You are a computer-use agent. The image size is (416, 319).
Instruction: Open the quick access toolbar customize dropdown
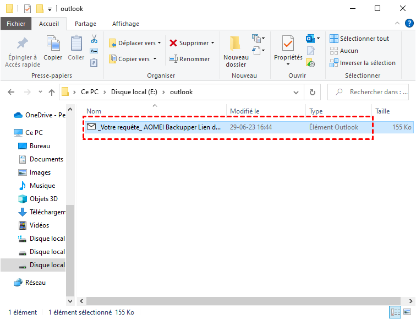(50, 9)
